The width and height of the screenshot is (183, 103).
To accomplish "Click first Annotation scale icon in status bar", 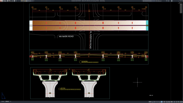I will pos(168,102).
